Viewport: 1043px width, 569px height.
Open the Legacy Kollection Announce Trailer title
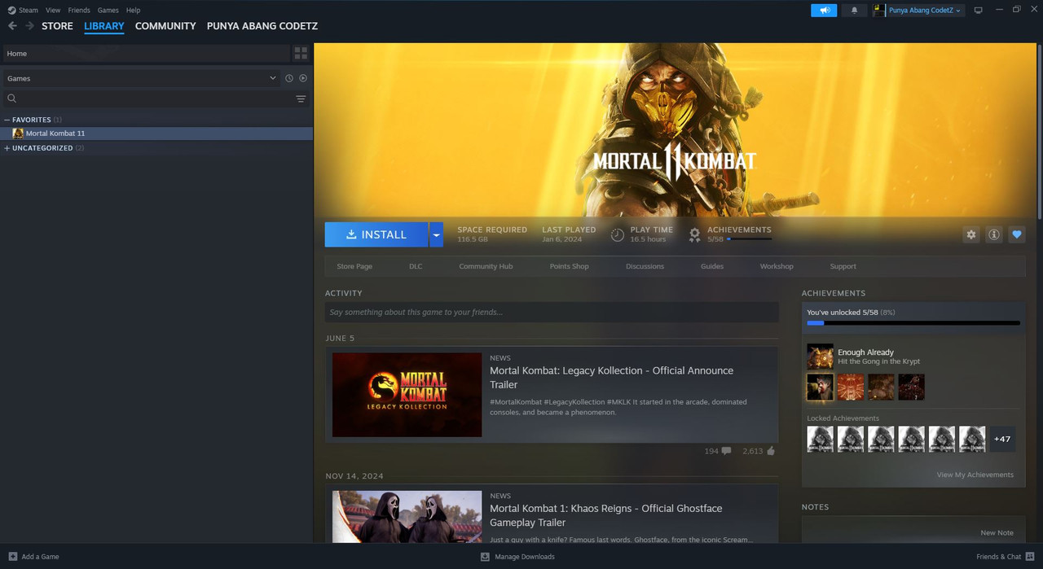point(611,377)
